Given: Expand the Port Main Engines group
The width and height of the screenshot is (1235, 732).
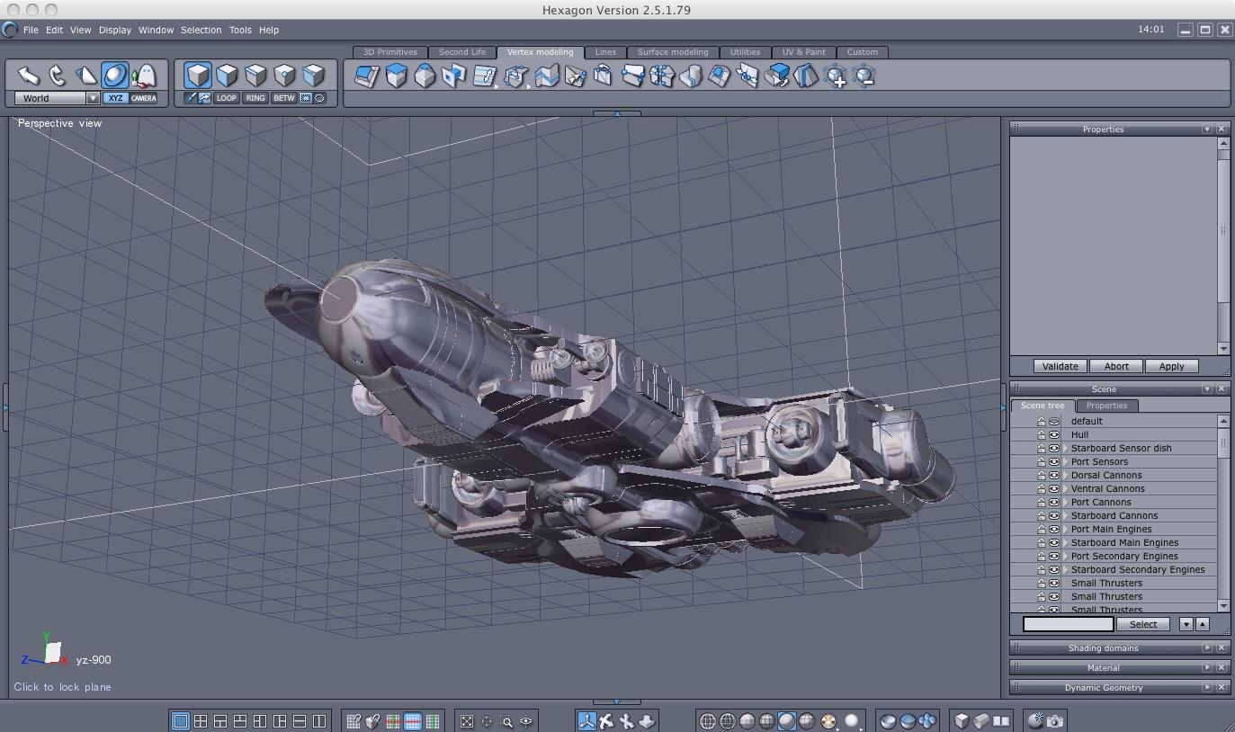Looking at the screenshot, I should pos(1066,529).
